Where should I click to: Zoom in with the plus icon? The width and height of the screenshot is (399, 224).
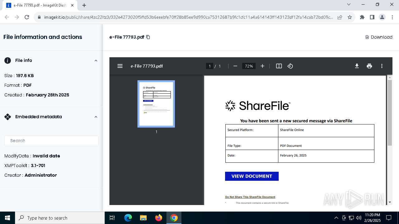(x=262, y=66)
